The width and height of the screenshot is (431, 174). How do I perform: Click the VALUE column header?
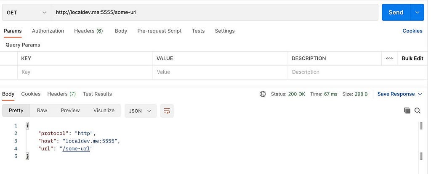(x=165, y=58)
